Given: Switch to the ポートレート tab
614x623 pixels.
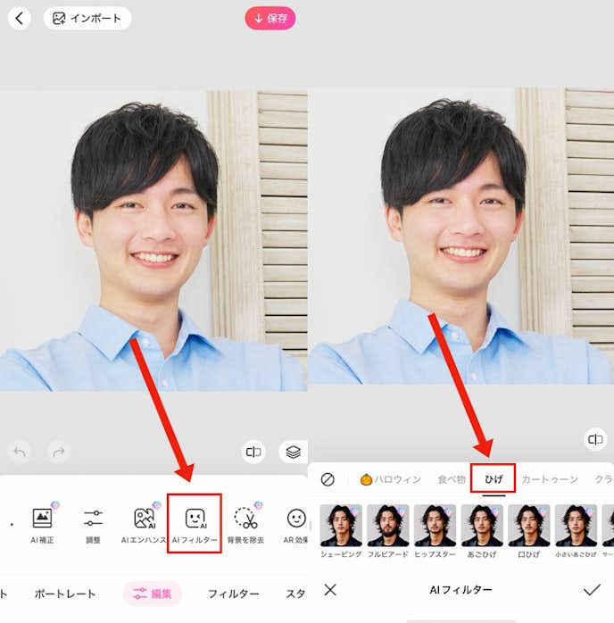Looking at the screenshot, I should [65, 594].
